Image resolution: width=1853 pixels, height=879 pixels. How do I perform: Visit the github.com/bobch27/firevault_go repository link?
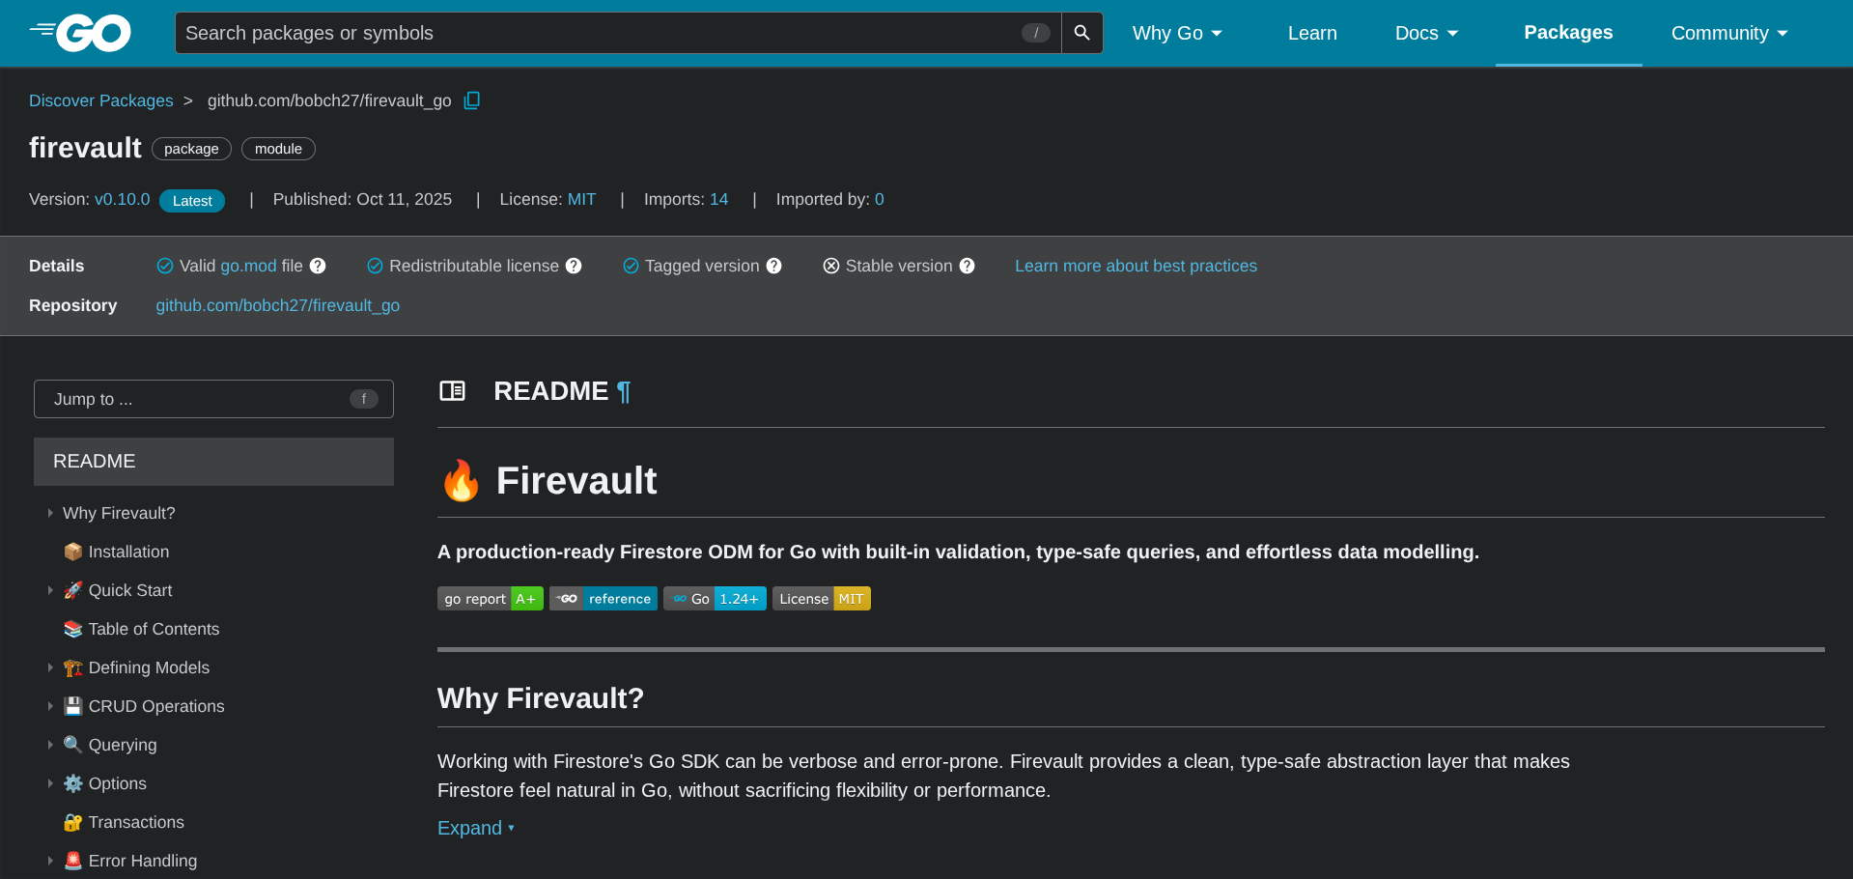point(278,305)
